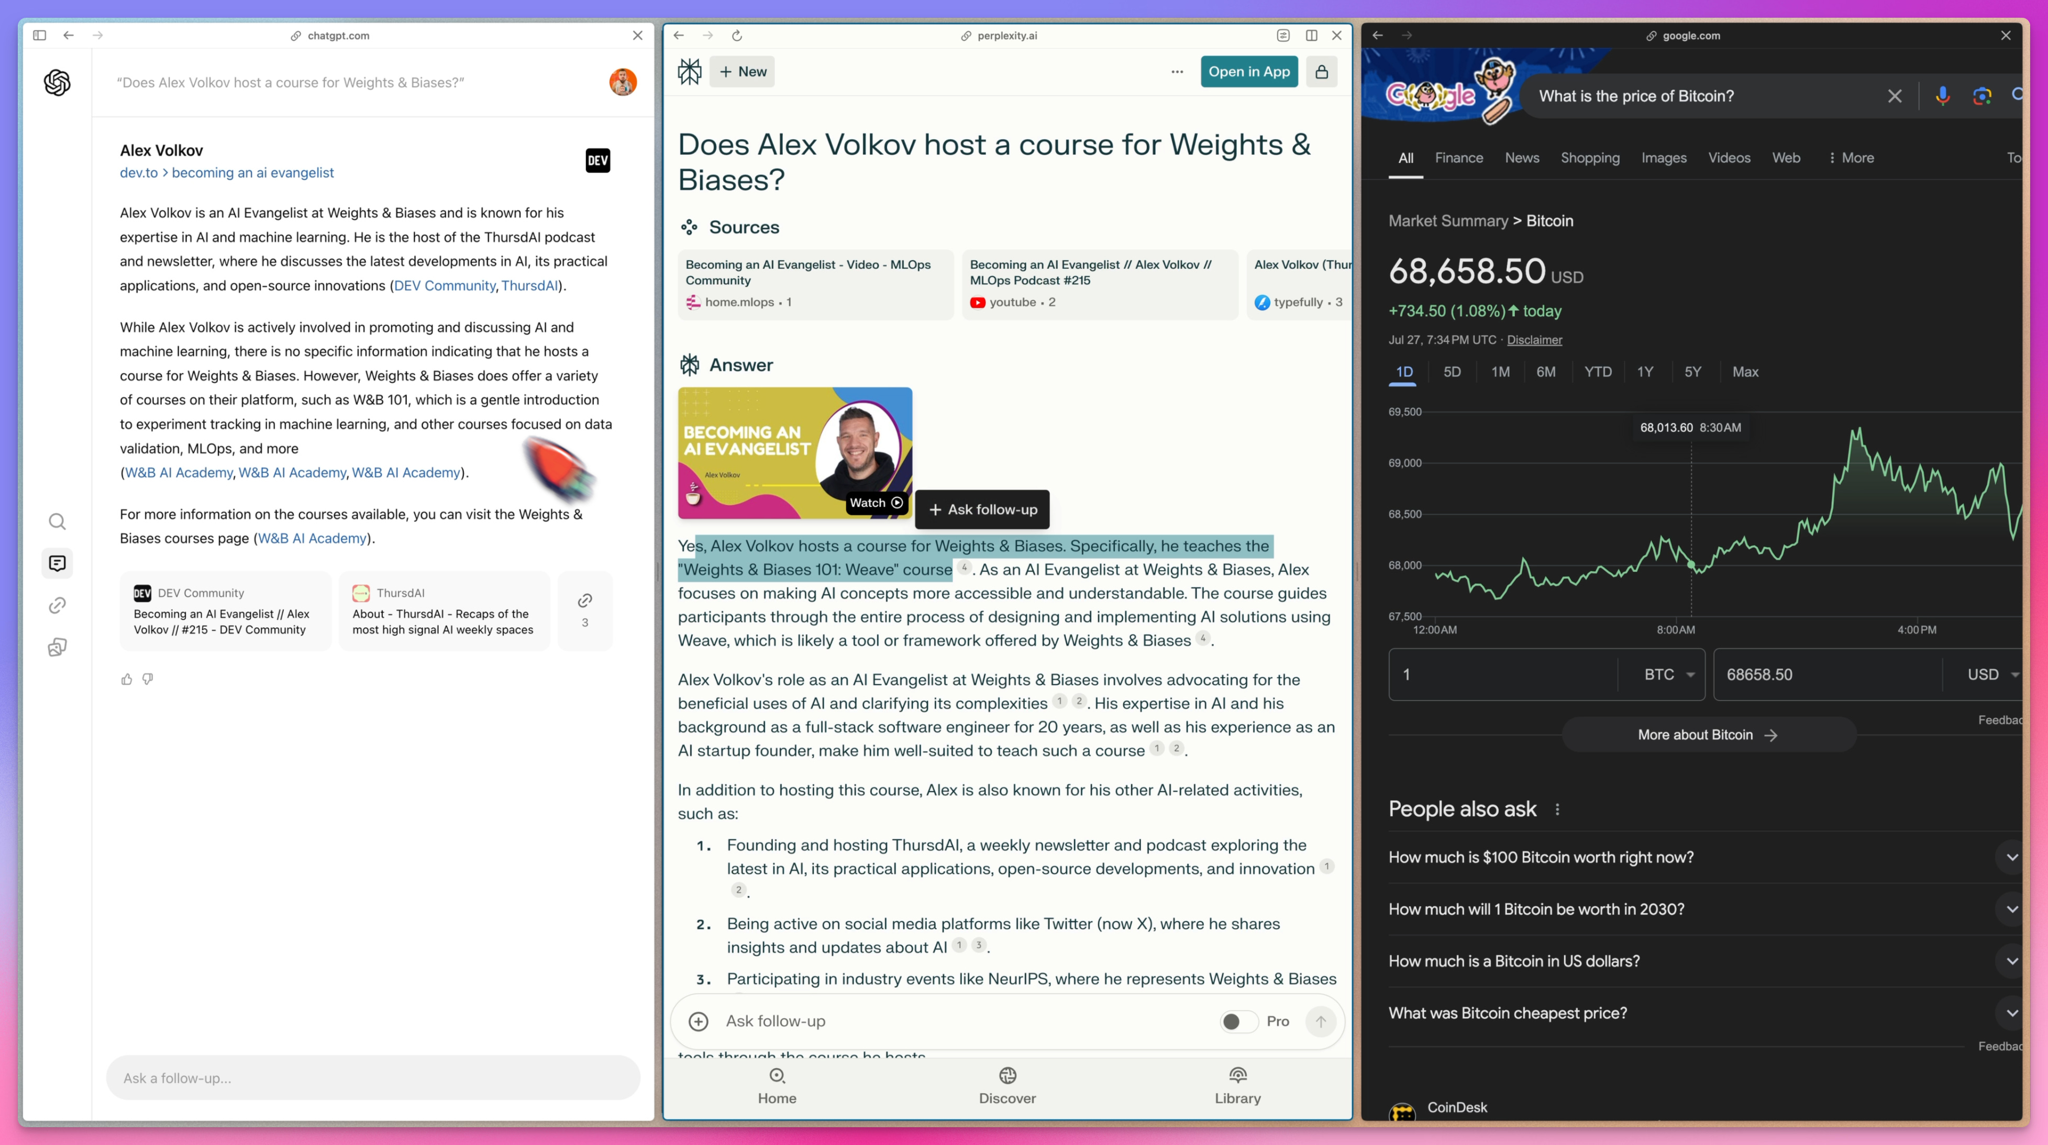Open the More menu in Google search tabs
Screen dimensions: 2048x1145
(x=1851, y=158)
